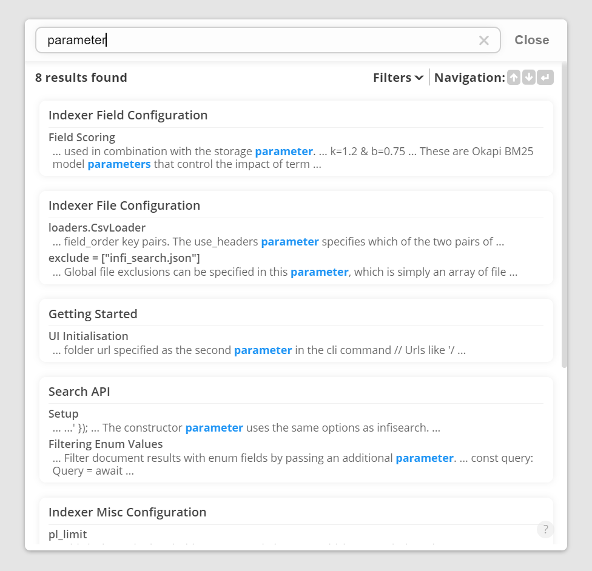Open the Indexer Misc Configuration result
592x571 pixels.
pyautogui.click(x=127, y=512)
